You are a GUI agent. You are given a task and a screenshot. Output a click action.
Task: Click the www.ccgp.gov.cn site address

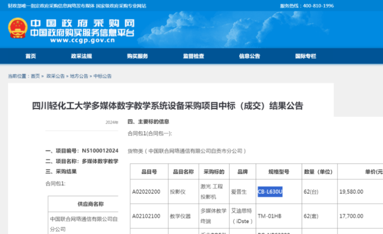(82, 40)
